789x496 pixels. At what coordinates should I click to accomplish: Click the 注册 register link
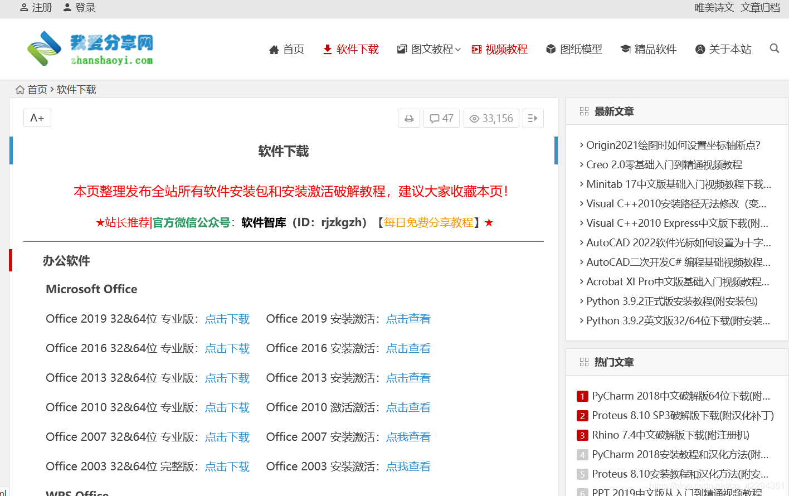(36, 8)
